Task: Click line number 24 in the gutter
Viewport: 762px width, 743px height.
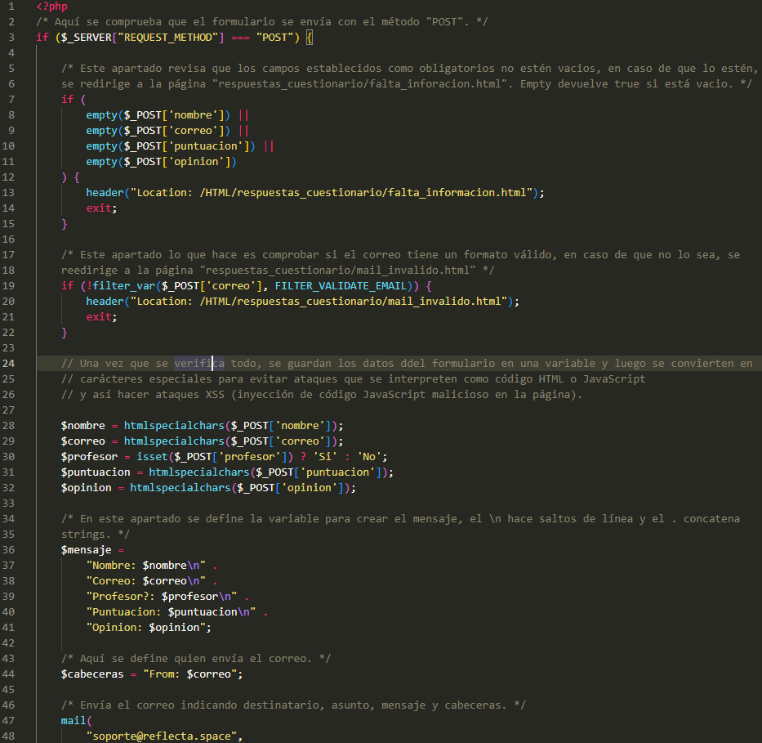Action: (8, 364)
